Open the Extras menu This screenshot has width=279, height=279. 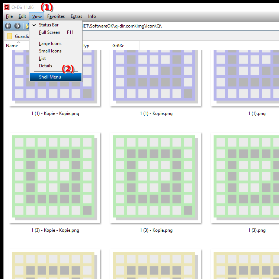click(76, 16)
